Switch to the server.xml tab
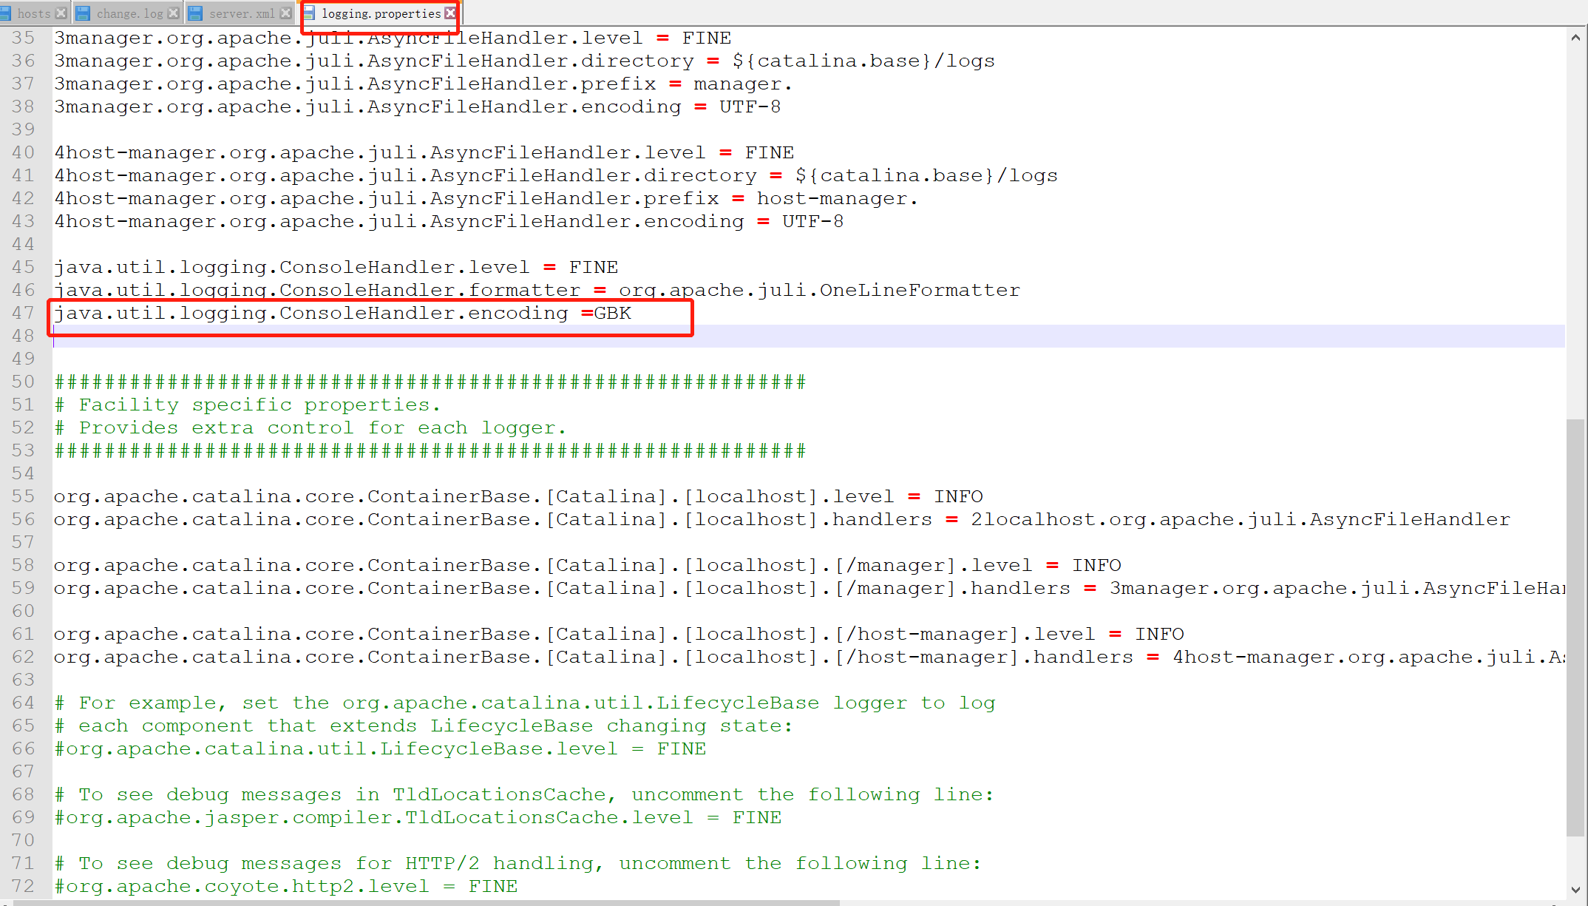 pos(238,13)
